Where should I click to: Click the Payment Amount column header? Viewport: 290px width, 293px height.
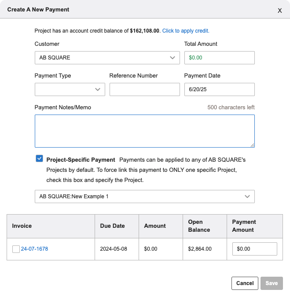(x=255, y=226)
